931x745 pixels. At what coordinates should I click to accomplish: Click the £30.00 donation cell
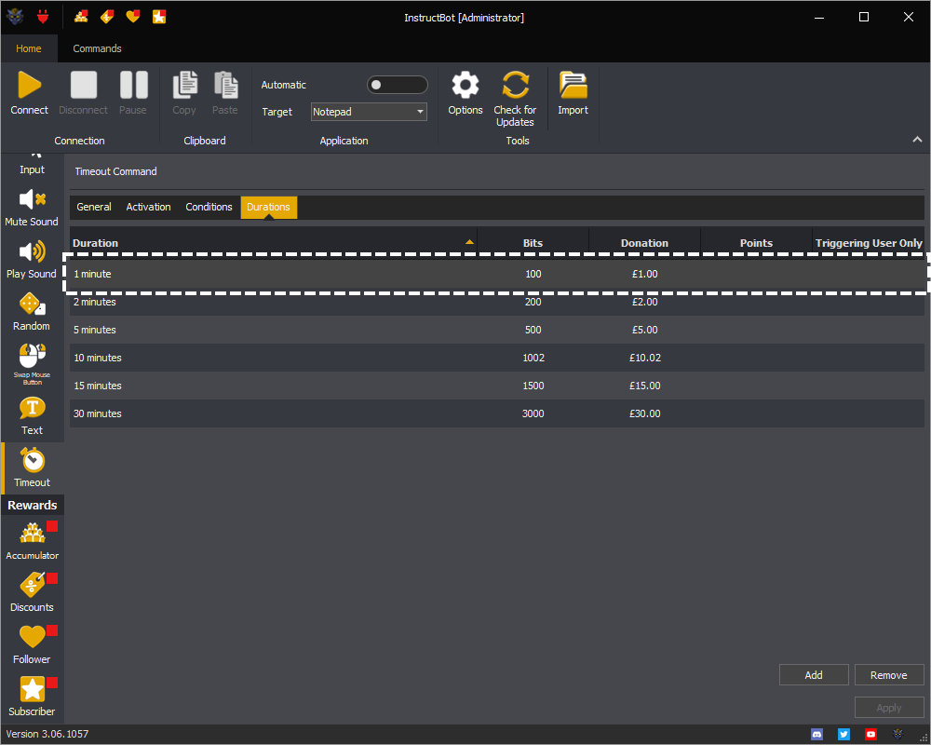click(x=644, y=413)
